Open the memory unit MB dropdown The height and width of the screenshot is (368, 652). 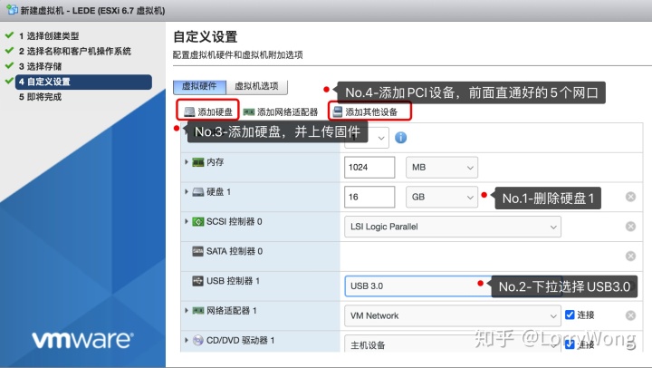(x=442, y=168)
